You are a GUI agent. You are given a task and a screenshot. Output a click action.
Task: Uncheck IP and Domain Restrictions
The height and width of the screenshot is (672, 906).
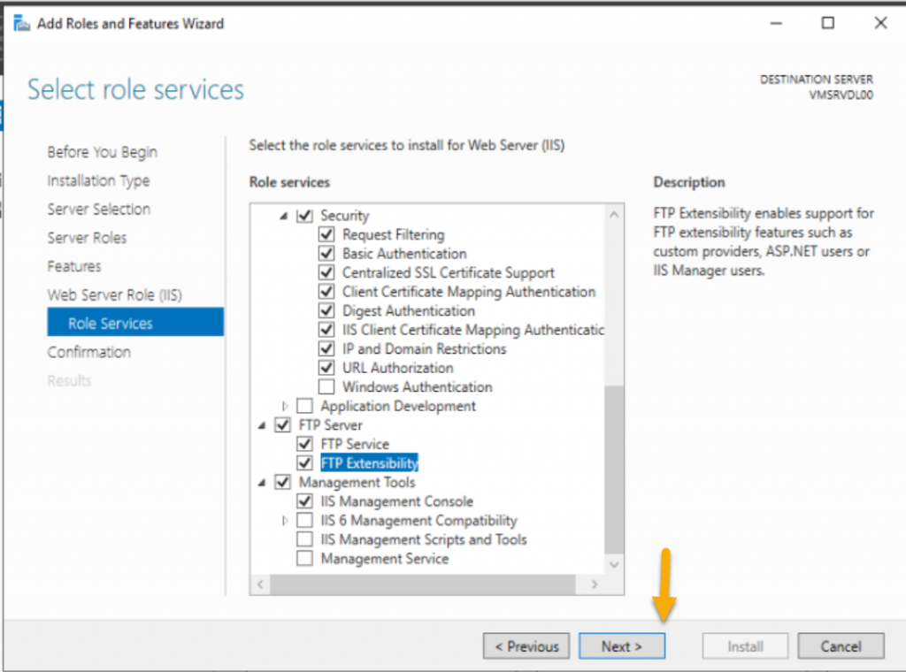click(x=326, y=348)
